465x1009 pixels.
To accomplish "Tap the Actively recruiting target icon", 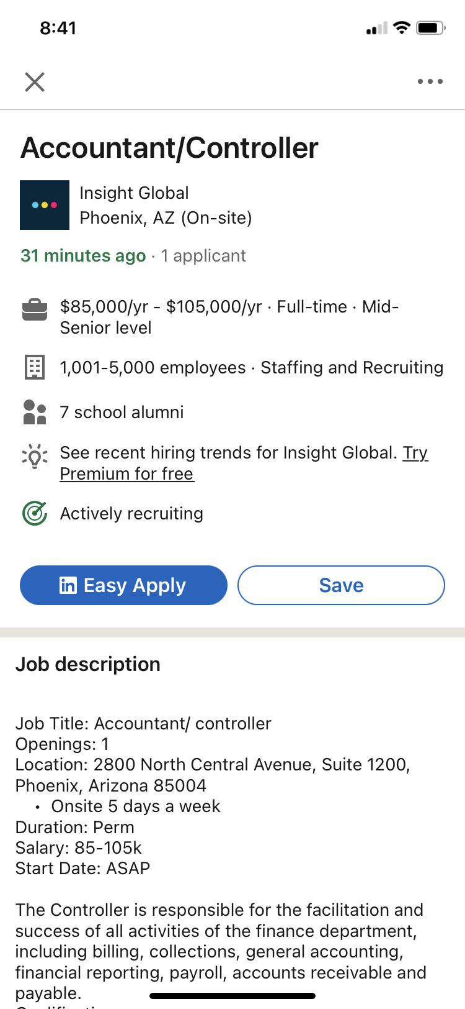I will pos(35,513).
